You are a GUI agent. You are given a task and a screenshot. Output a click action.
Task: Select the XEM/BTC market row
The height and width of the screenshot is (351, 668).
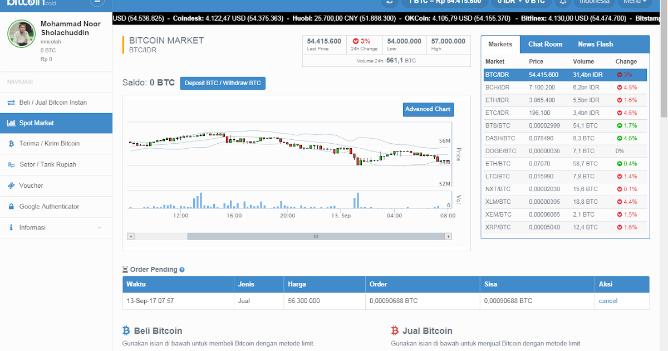[566, 214]
